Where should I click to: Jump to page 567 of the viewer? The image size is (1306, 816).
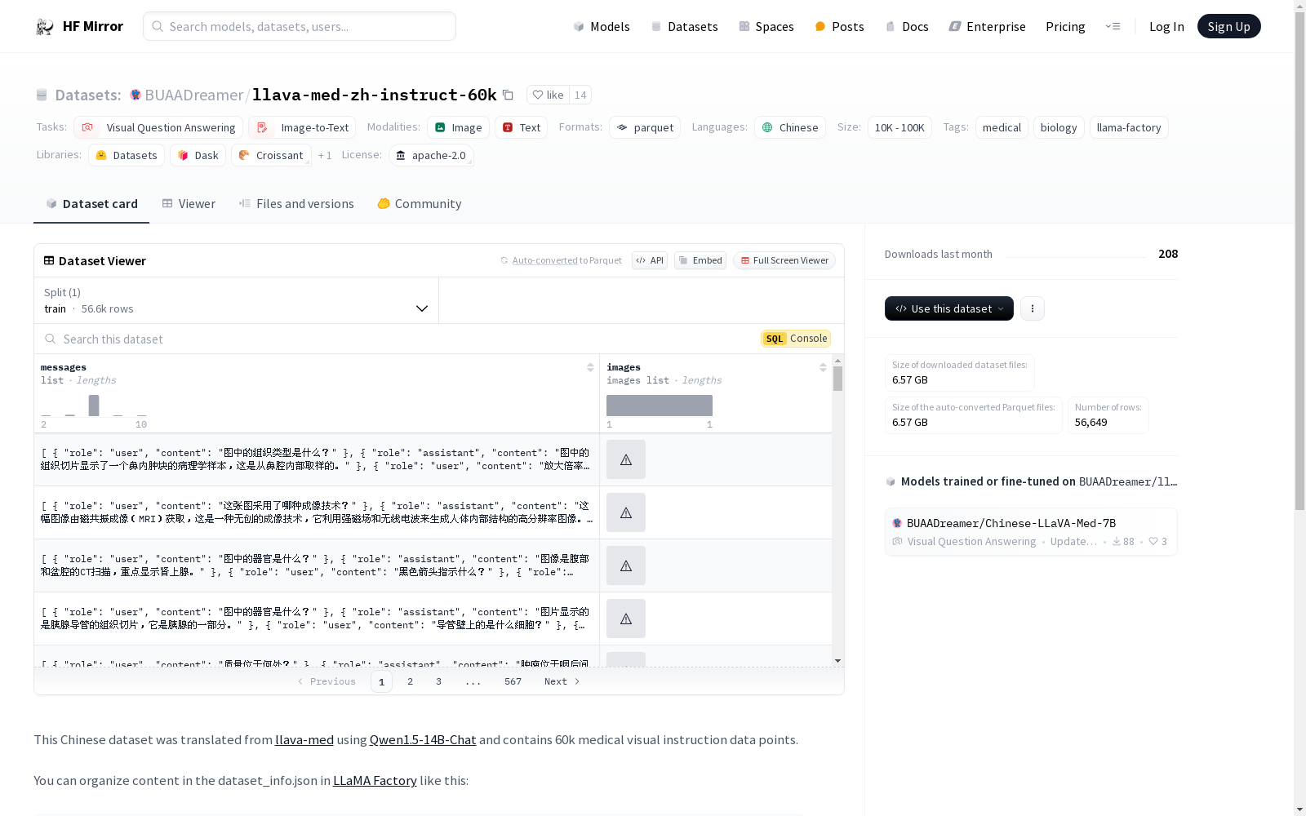(x=513, y=681)
